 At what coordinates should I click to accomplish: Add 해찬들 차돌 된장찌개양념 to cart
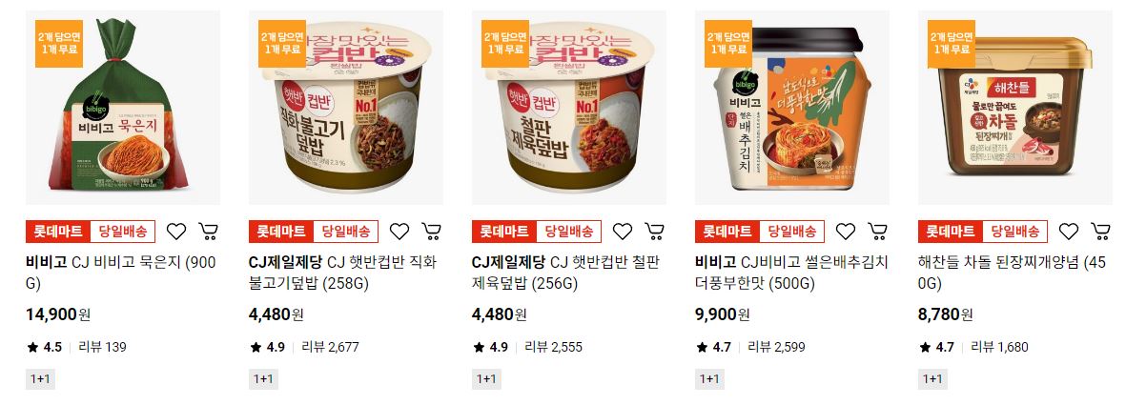(1101, 232)
